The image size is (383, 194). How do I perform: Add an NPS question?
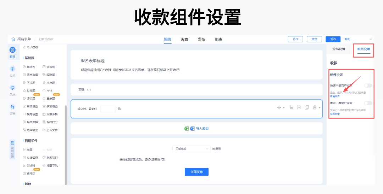(x=48, y=90)
